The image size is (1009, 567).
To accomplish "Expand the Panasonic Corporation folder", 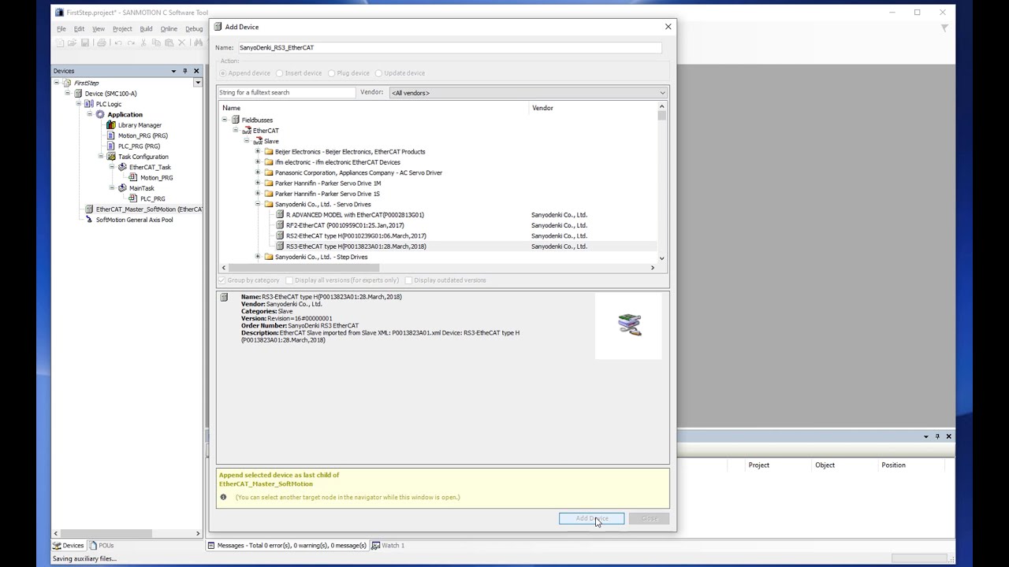I will pos(258,172).
